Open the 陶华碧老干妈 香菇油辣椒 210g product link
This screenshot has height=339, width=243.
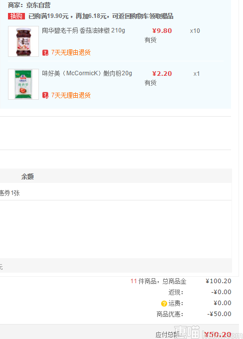click(x=83, y=30)
